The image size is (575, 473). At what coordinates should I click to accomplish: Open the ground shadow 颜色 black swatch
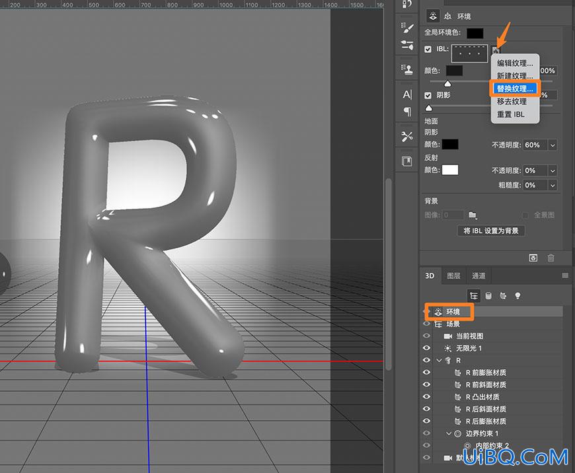coord(450,145)
